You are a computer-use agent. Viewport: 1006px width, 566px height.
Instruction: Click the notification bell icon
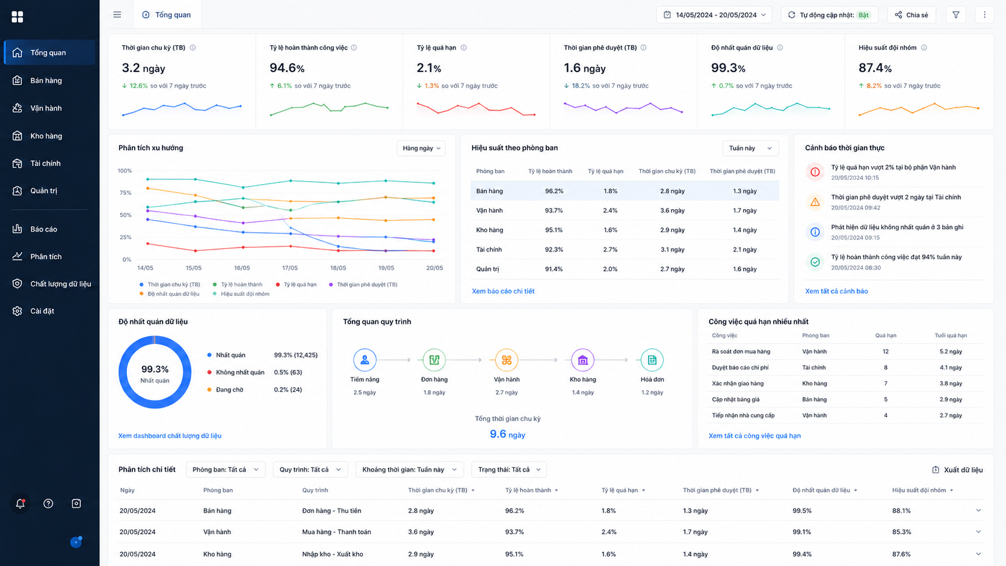pos(20,503)
